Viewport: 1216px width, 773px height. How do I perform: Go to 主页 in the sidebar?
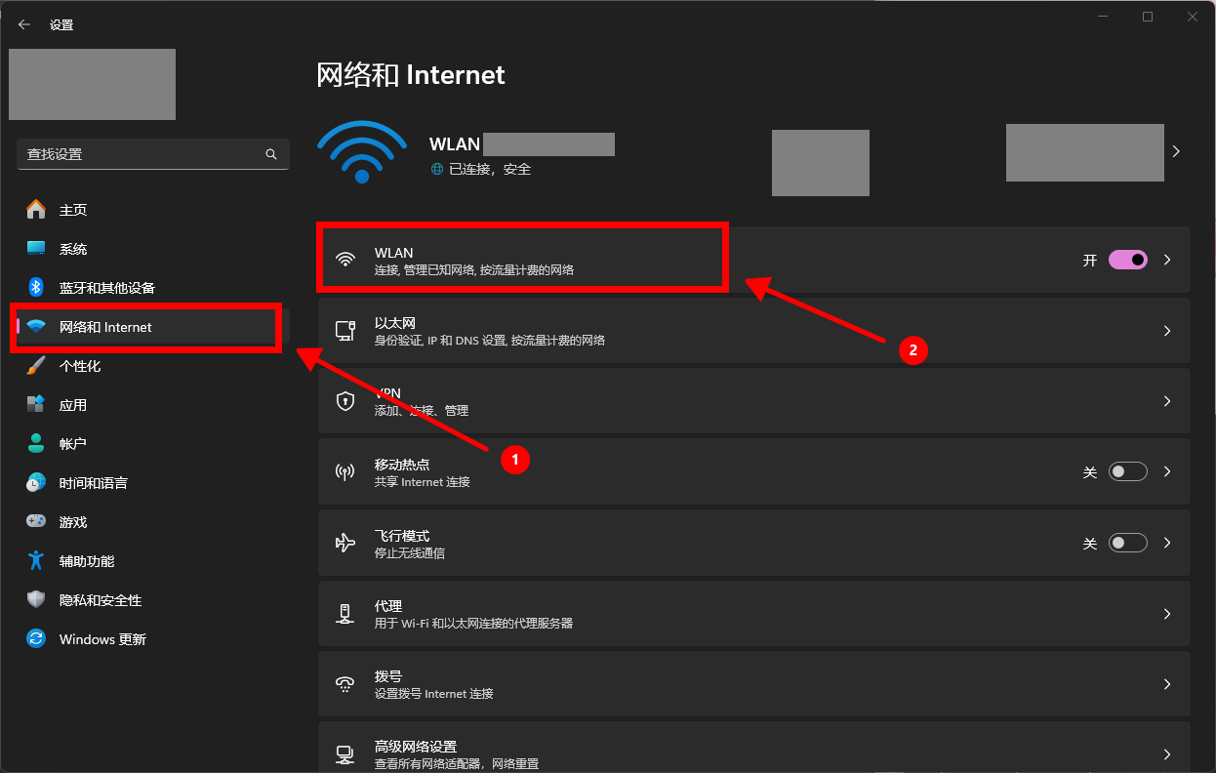pos(73,210)
